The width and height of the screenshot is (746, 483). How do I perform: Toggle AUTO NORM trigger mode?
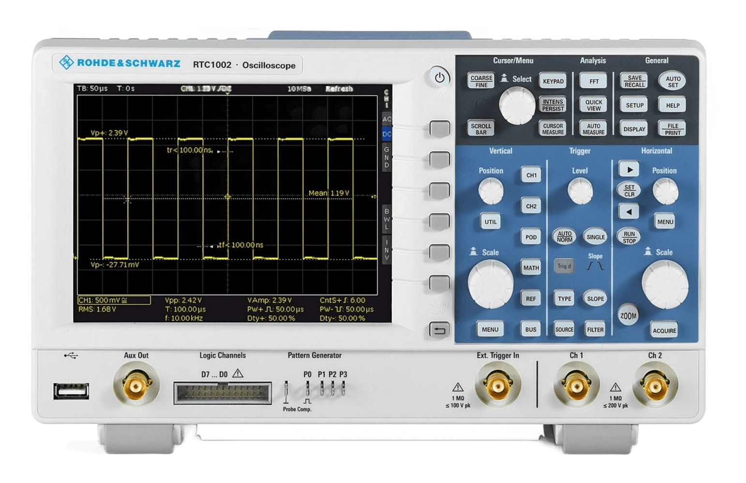click(564, 237)
